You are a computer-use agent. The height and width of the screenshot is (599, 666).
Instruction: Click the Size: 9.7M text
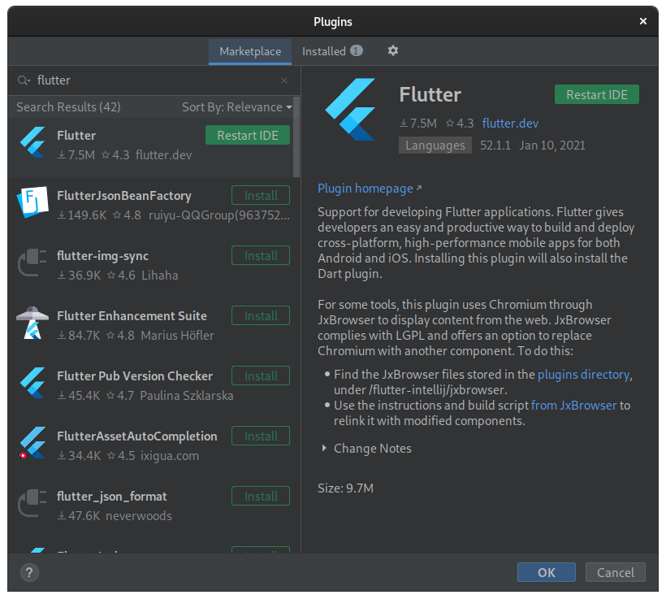pyautogui.click(x=345, y=488)
